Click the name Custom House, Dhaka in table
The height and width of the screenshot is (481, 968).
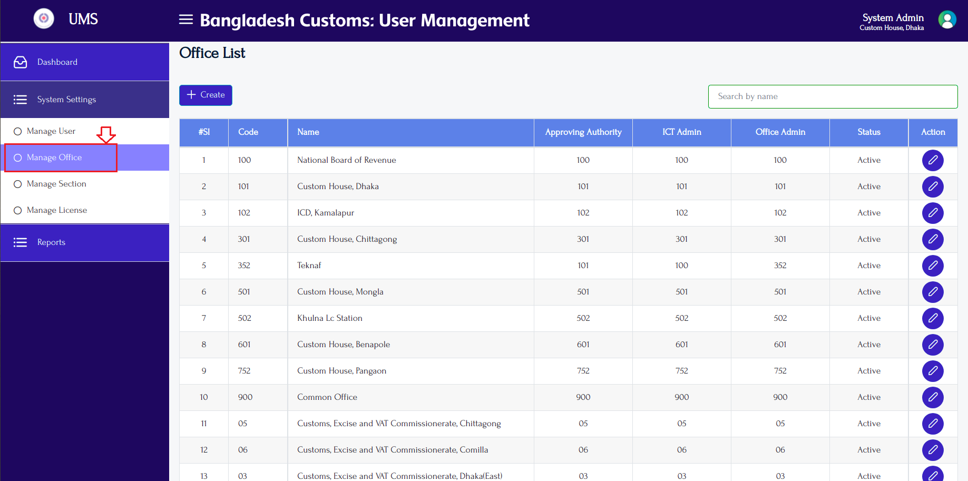pos(338,186)
